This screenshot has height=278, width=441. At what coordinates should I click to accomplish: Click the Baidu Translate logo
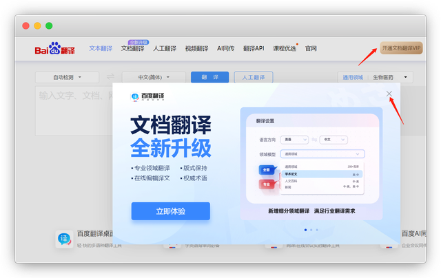coord(55,48)
